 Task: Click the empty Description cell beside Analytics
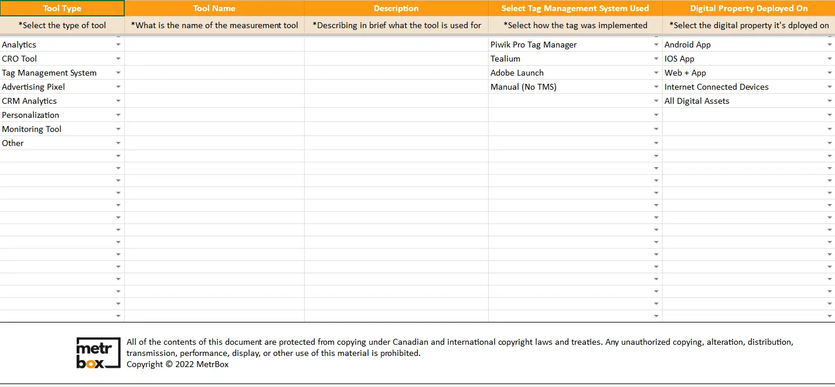396,45
